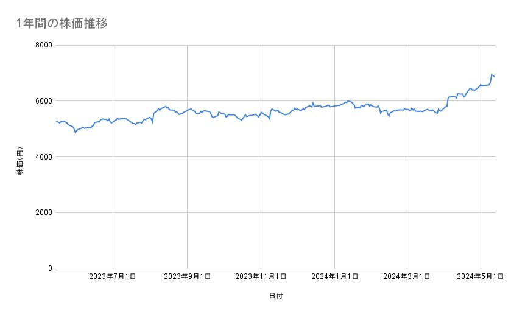Click the horizontal gridline at 4000

(274, 157)
